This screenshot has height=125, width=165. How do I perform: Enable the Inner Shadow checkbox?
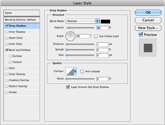click(x=7, y=32)
